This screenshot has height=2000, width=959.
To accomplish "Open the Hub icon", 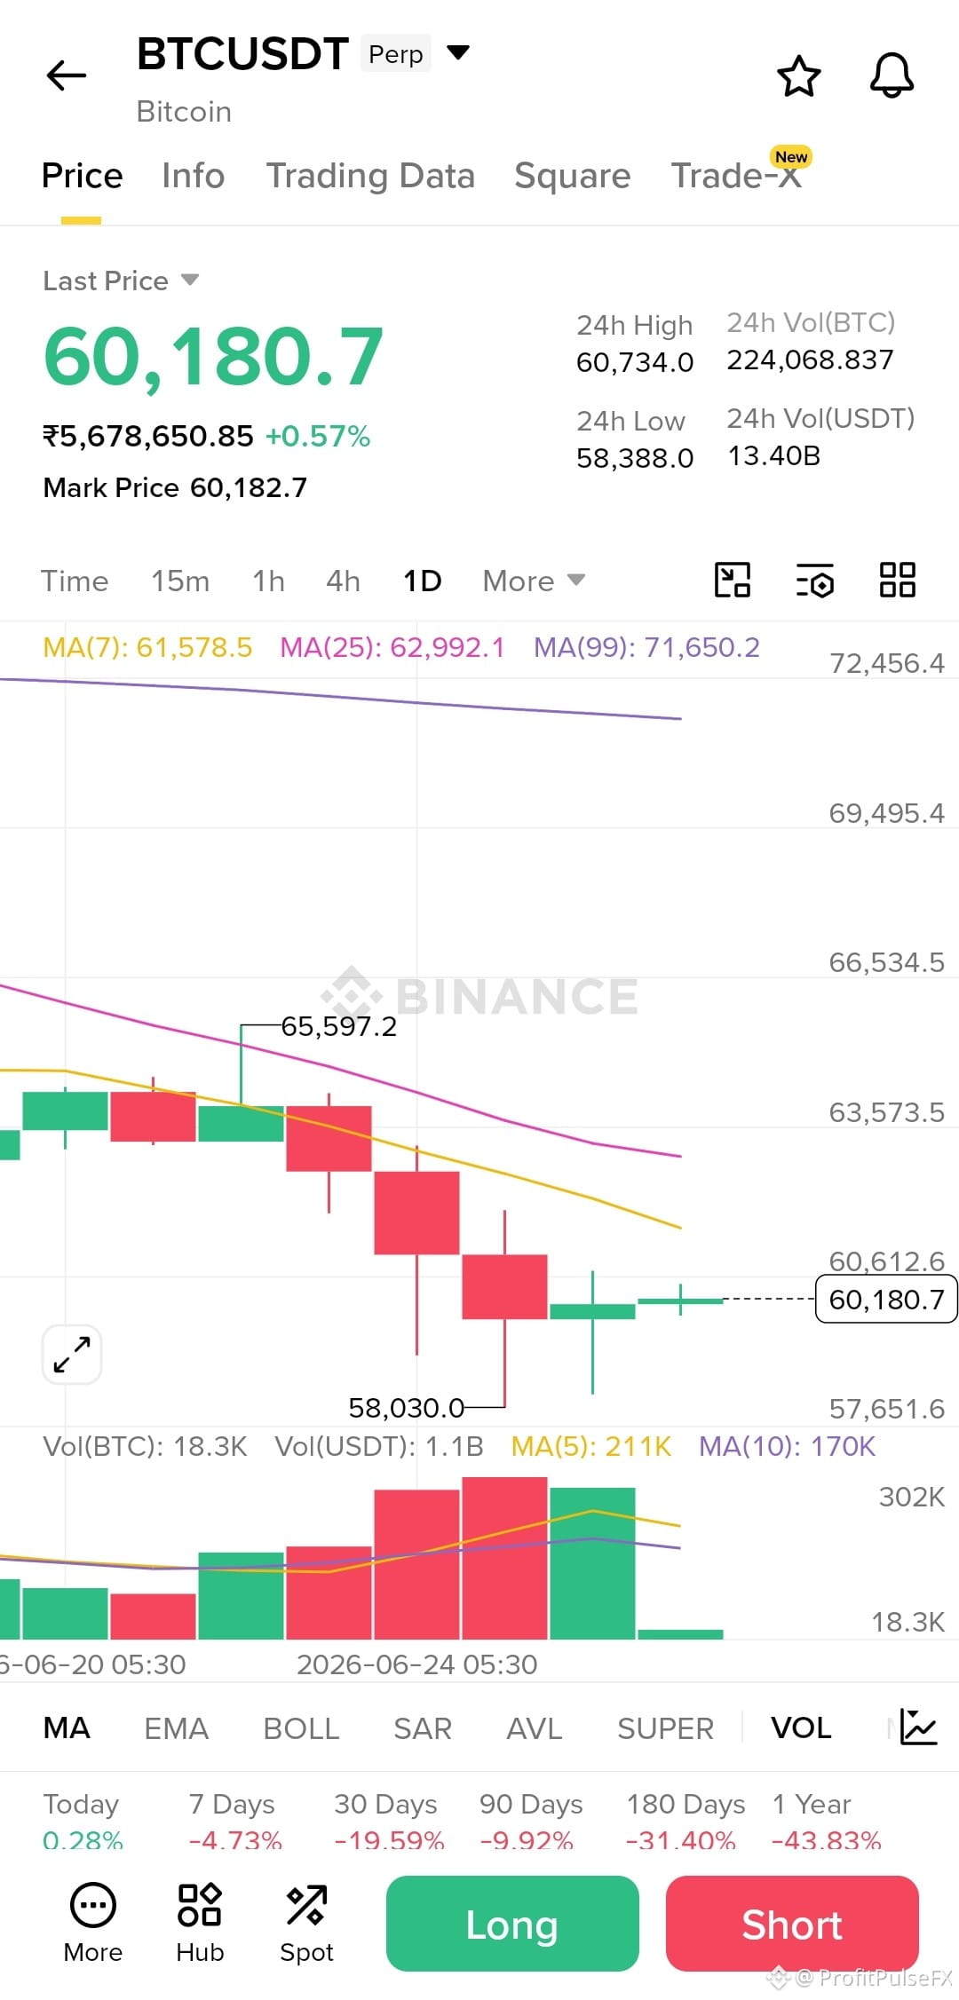I will point(200,1923).
